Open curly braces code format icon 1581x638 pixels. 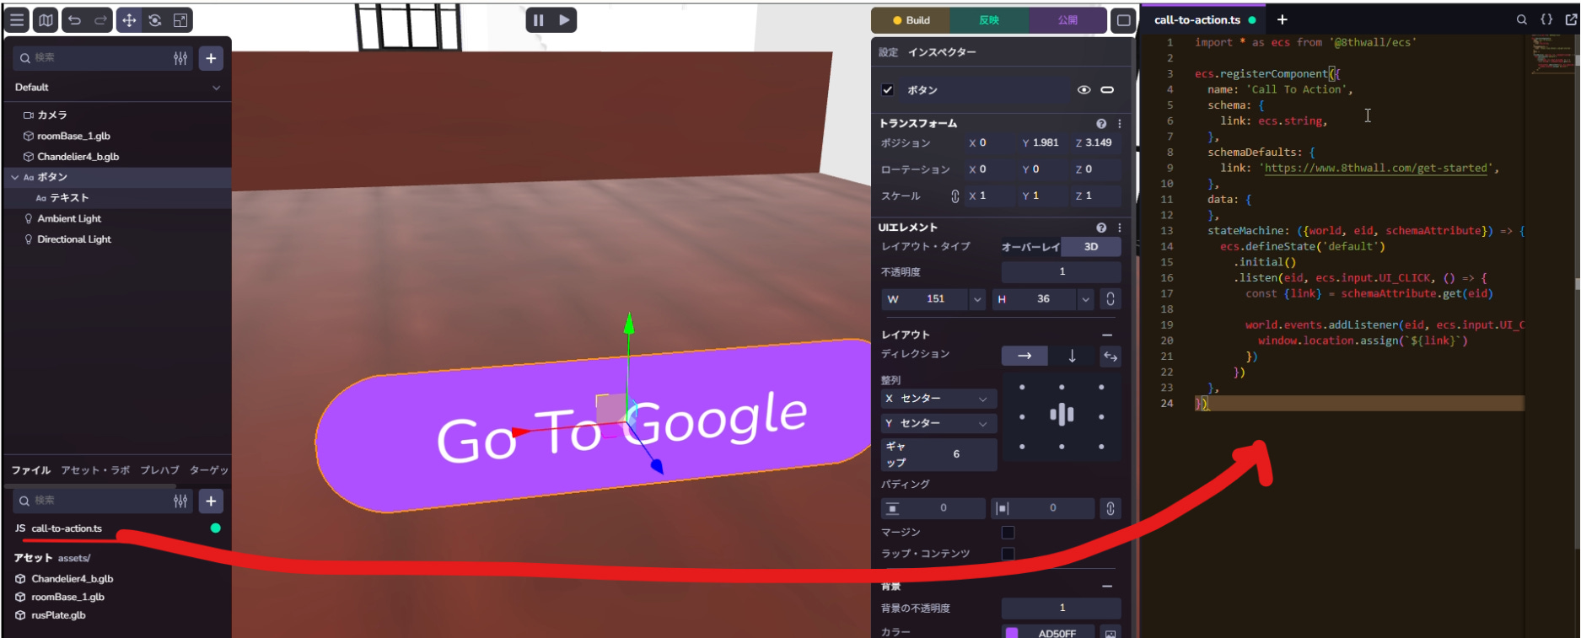tap(1546, 19)
